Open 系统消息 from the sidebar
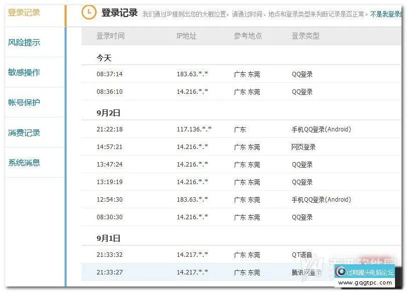Viewport: 407px width, 292px height. click(x=24, y=163)
